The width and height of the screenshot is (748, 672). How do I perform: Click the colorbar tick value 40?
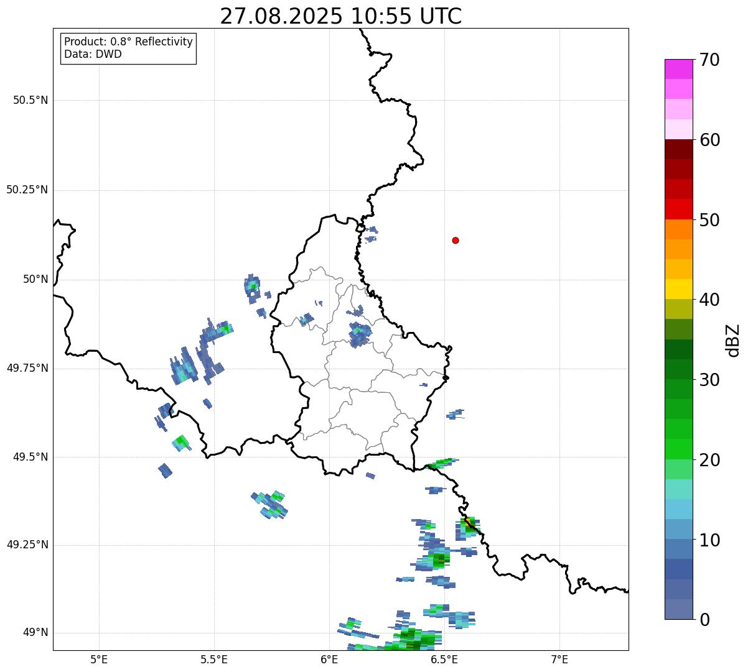pos(709,300)
